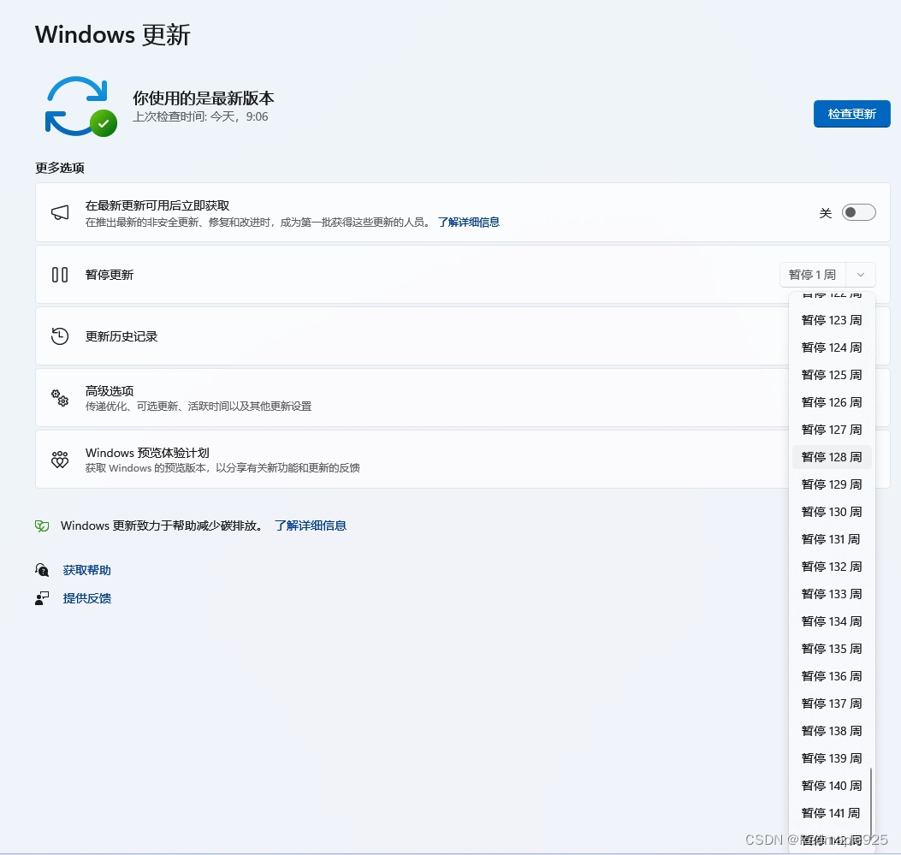Click the history clock icon
Viewport: 901px width, 855px height.
pyautogui.click(x=60, y=336)
